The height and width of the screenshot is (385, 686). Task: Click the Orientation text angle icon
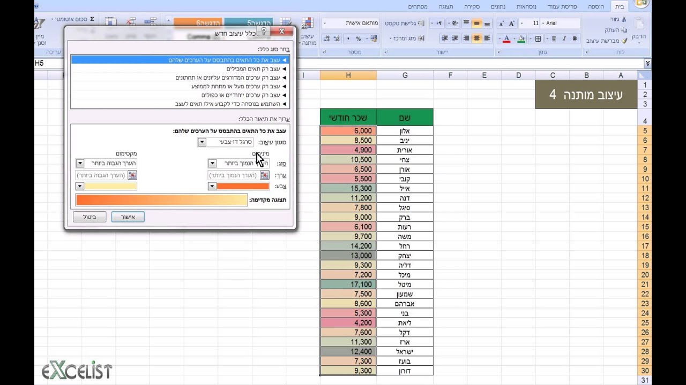pyautogui.click(x=455, y=24)
